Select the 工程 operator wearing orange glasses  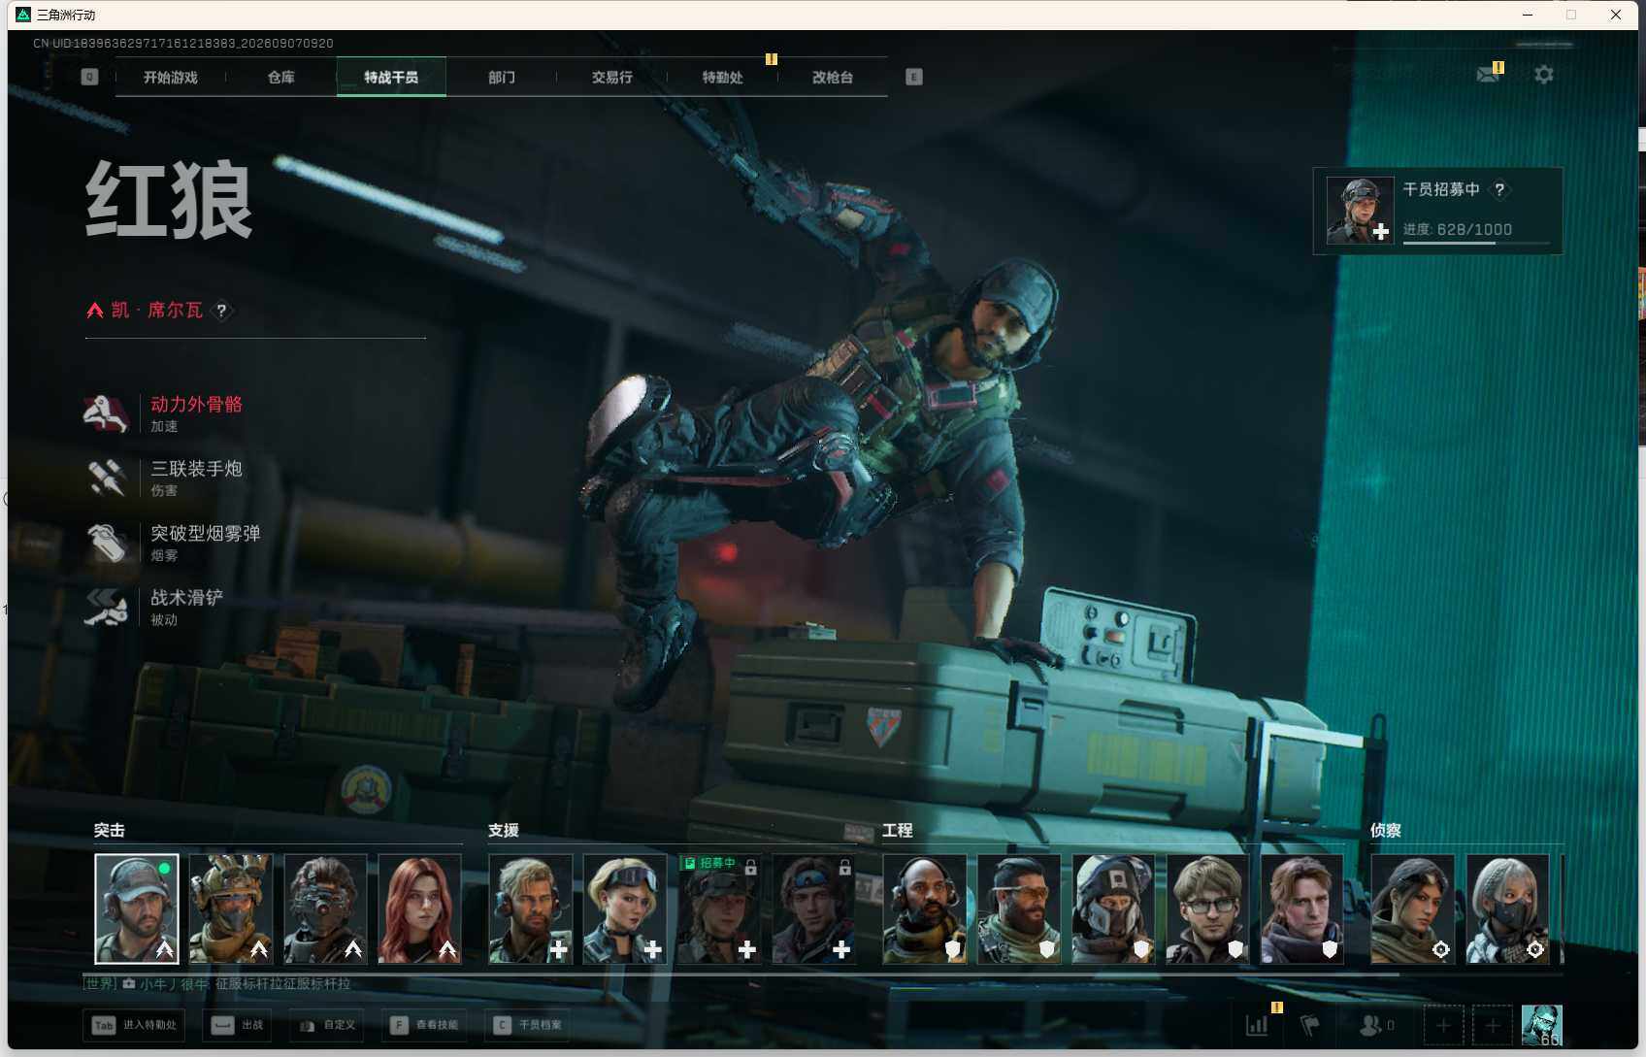pos(1019,908)
